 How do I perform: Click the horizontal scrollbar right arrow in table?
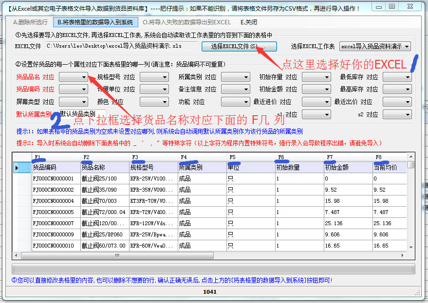[x=404, y=255]
